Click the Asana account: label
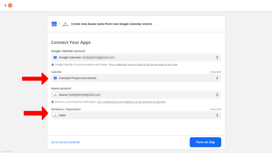272x153 pixels. pyautogui.click(x=61, y=88)
